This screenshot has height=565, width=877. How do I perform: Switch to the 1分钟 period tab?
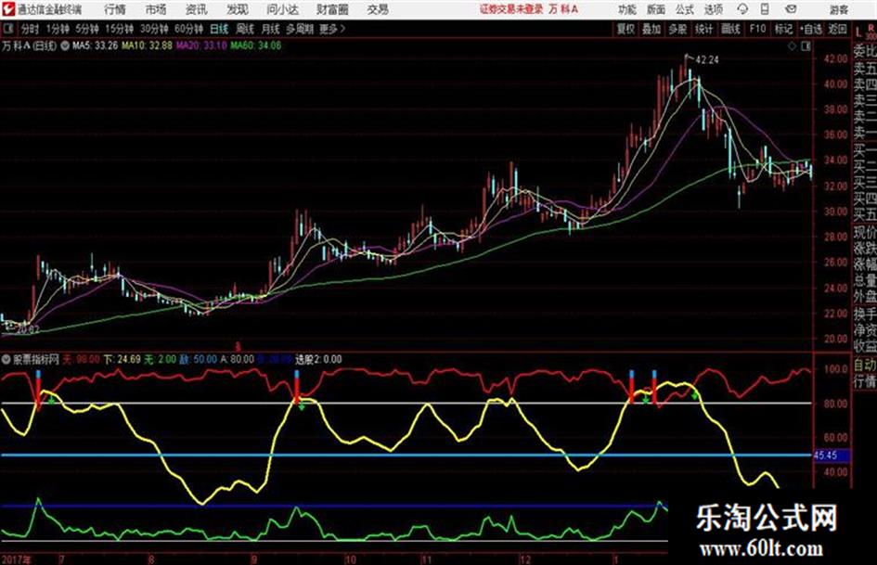(x=57, y=29)
